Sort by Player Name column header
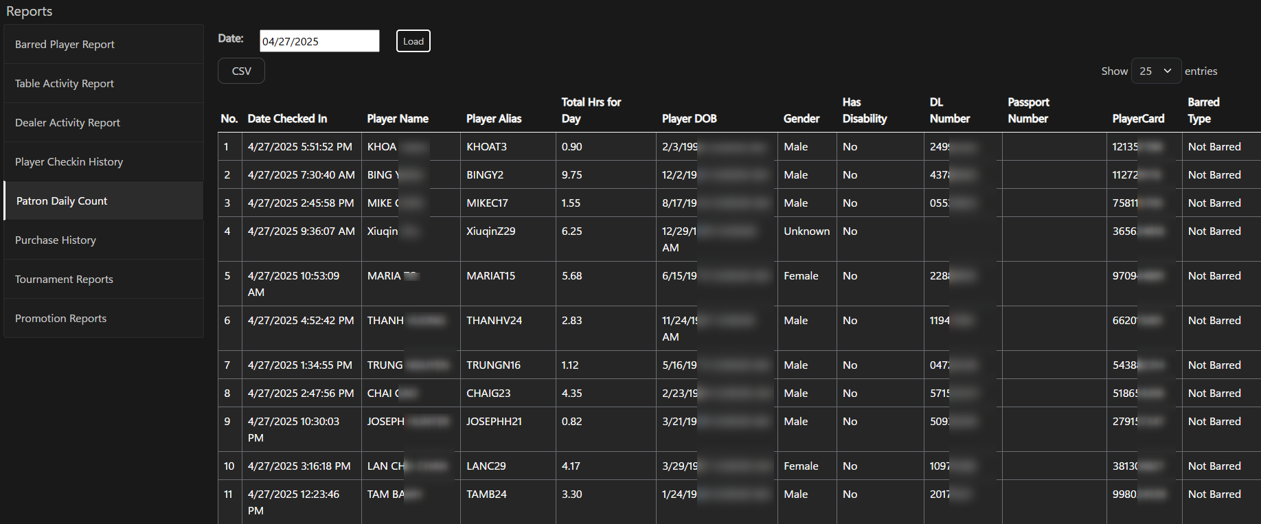The height and width of the screenshot is (524, 1261). coord(398,119)
